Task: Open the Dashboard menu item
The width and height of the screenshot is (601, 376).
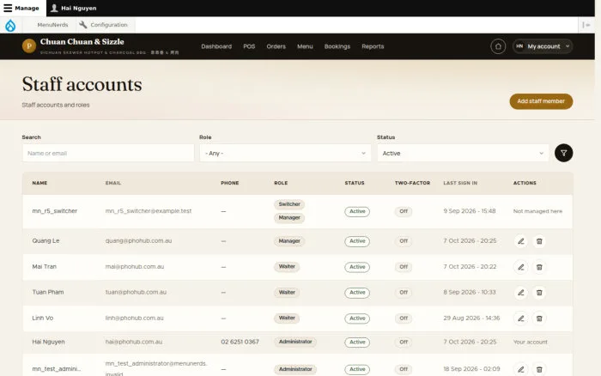Action: pyautogui.click(x=216, y=46)
